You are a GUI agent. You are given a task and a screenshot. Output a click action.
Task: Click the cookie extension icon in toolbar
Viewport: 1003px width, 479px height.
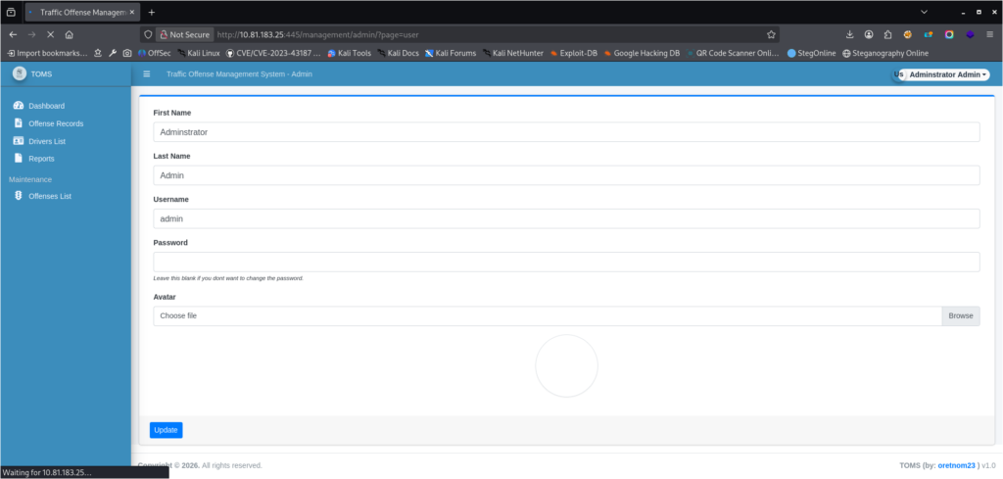[x=907, y=34]
